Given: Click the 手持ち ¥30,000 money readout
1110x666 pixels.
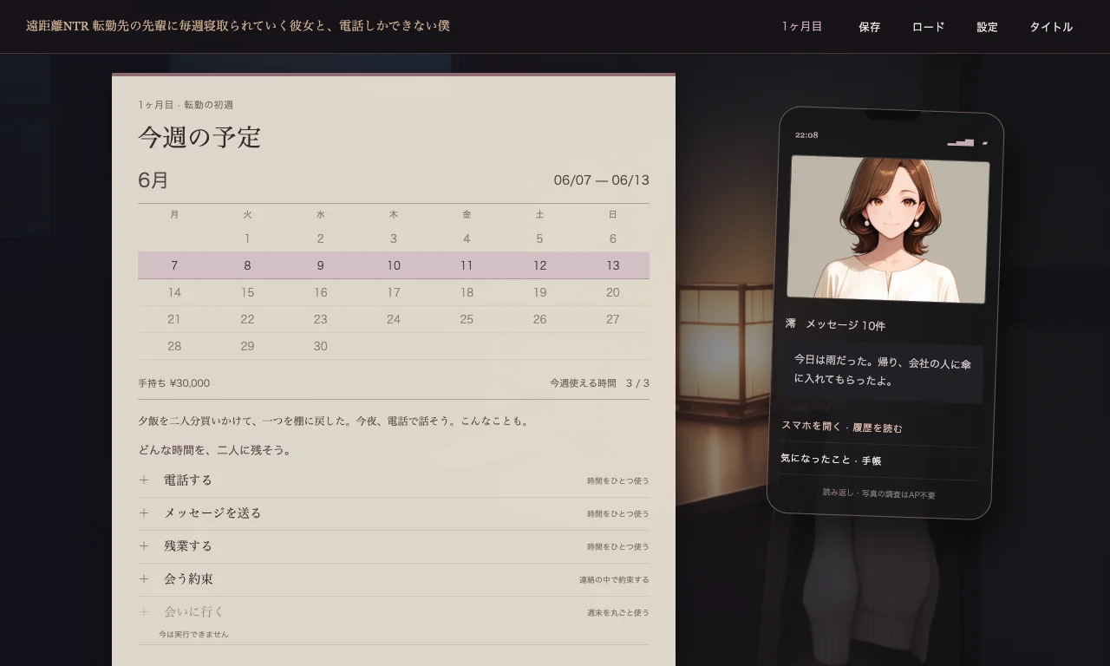Looking at the screenshot, I should [173, 383].
